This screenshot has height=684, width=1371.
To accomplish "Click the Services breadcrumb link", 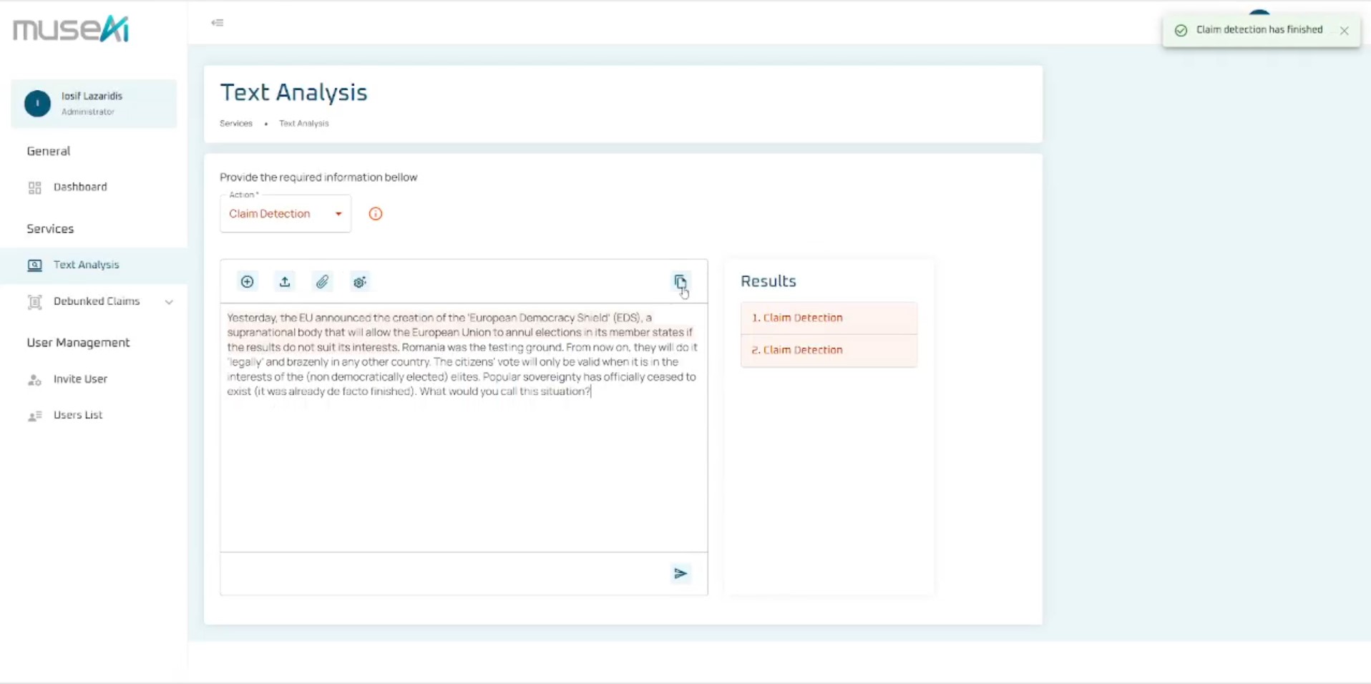I will (235, 124).
